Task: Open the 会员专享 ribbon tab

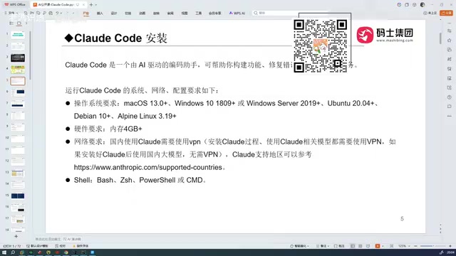Action: click(215, 14)
